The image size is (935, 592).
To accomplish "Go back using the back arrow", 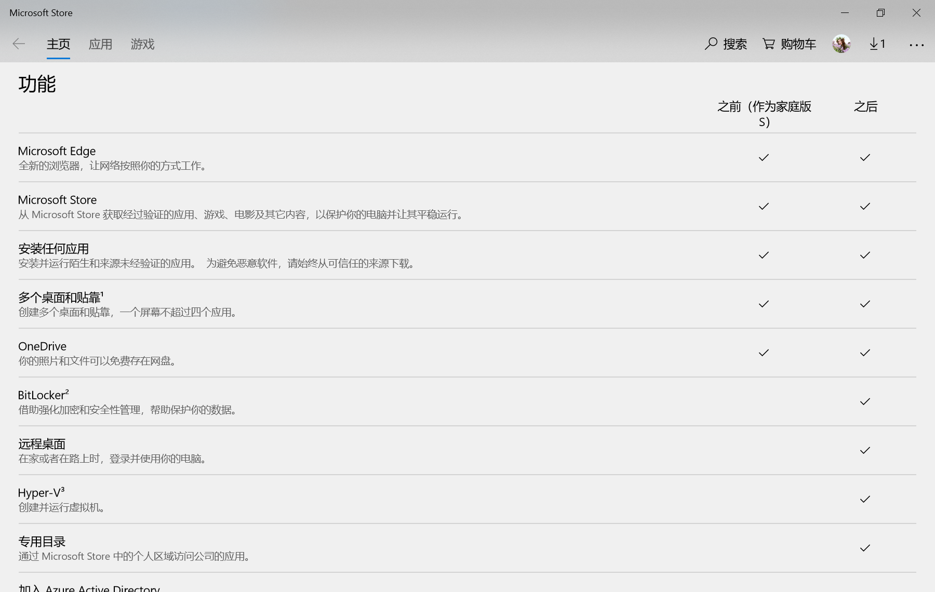I will point(19,44).
